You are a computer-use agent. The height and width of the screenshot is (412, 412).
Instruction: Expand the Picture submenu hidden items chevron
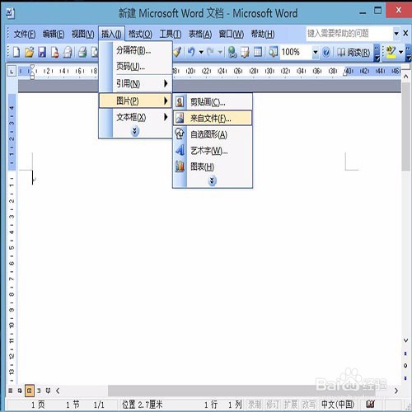(212, 180)
